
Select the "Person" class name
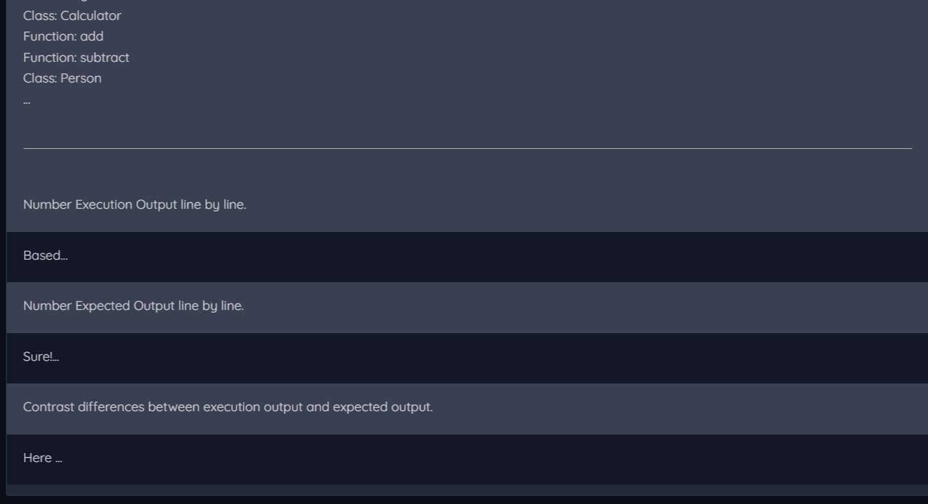coord(81,78)
